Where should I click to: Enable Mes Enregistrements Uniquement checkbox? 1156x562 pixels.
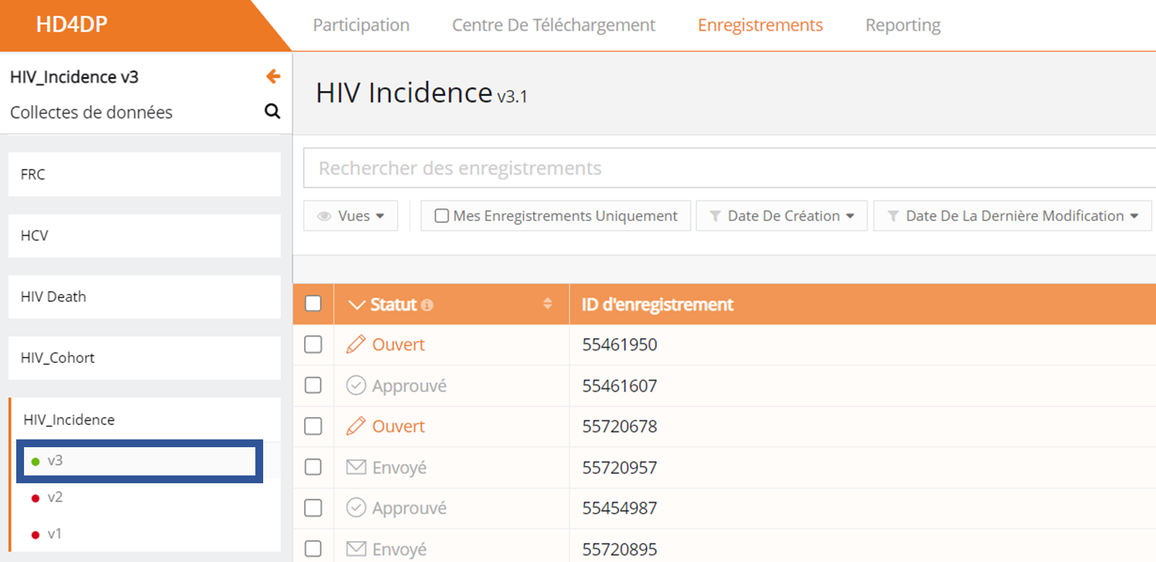[x=442, y=216]
